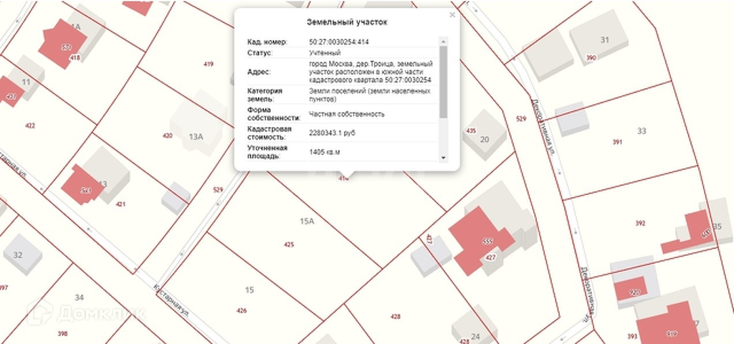
Task: Select parcel 393 on the map
Action: [x=632, y=337]
